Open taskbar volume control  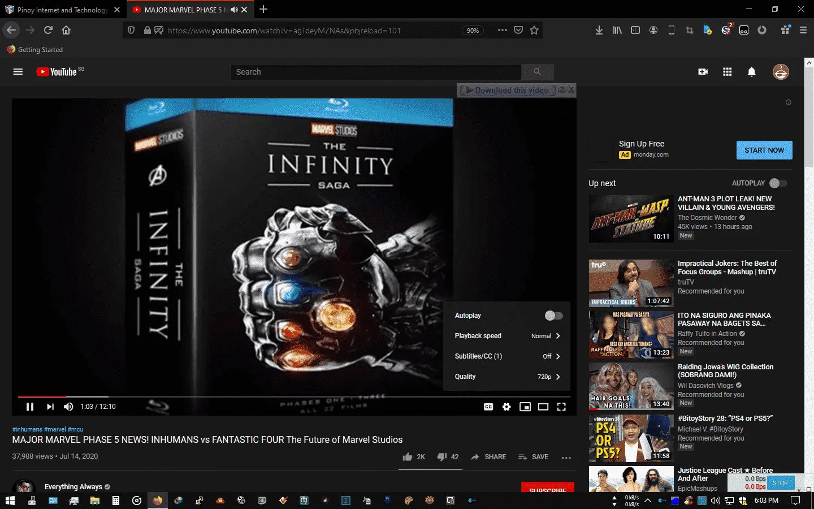[x=716, y=501]
